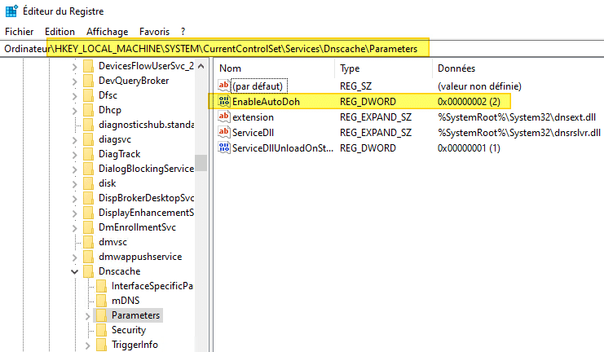
Task: Click the Security folder icon
Action: click(x=101, y=330)
